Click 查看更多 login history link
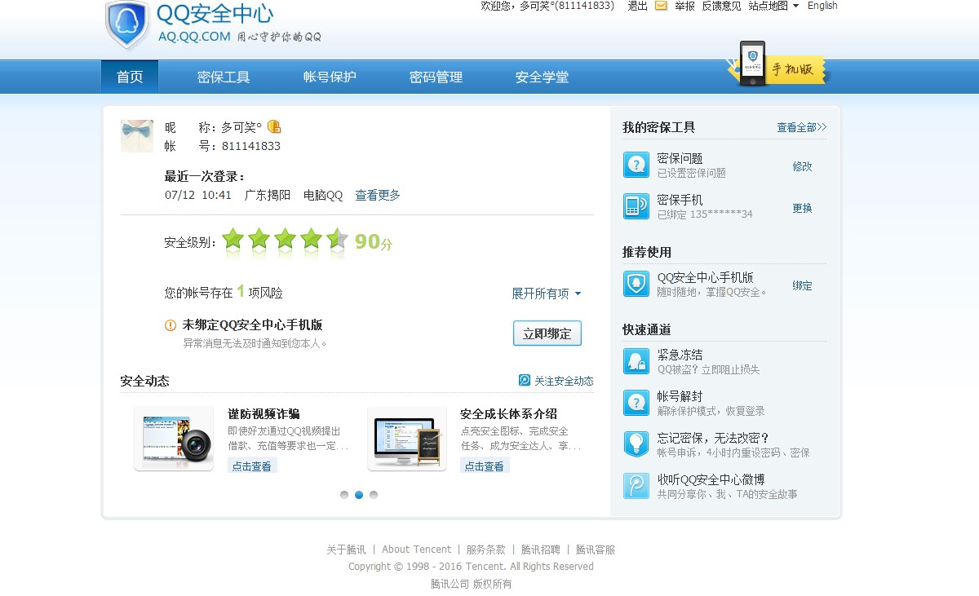The image size is (979, 596). pos(378,196)
